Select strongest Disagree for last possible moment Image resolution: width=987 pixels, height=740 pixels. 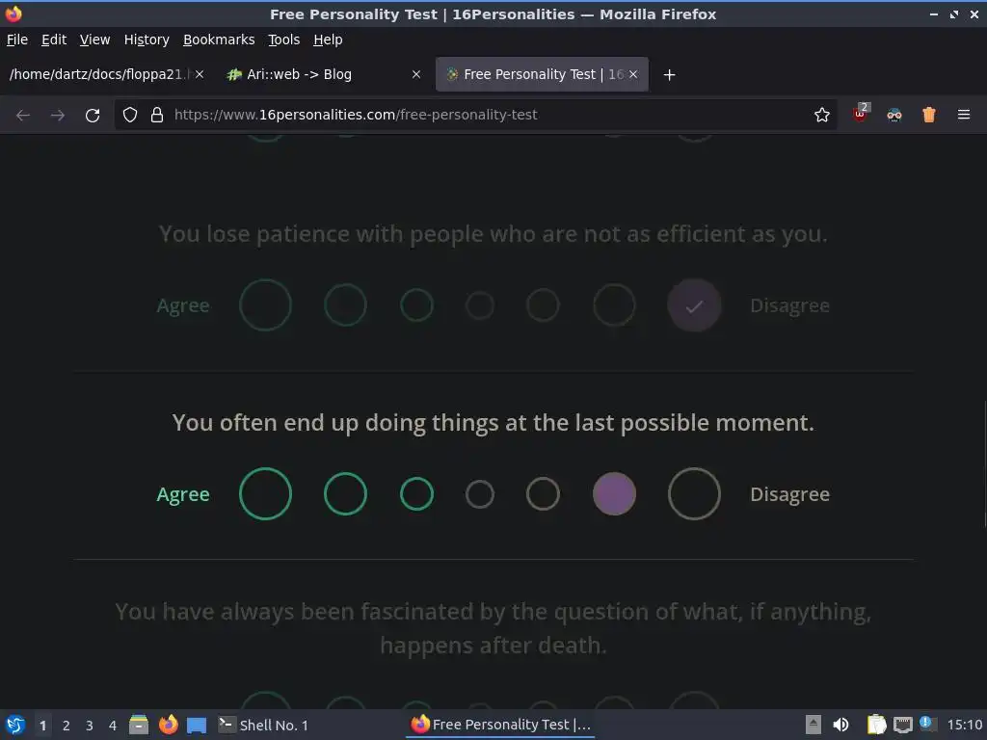click(x=694, y=494)
